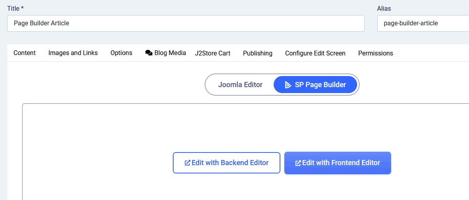Viewport: 469px width, 200px height.
Task: Focus the Alias input field
Action: click(x=422, y=23)
